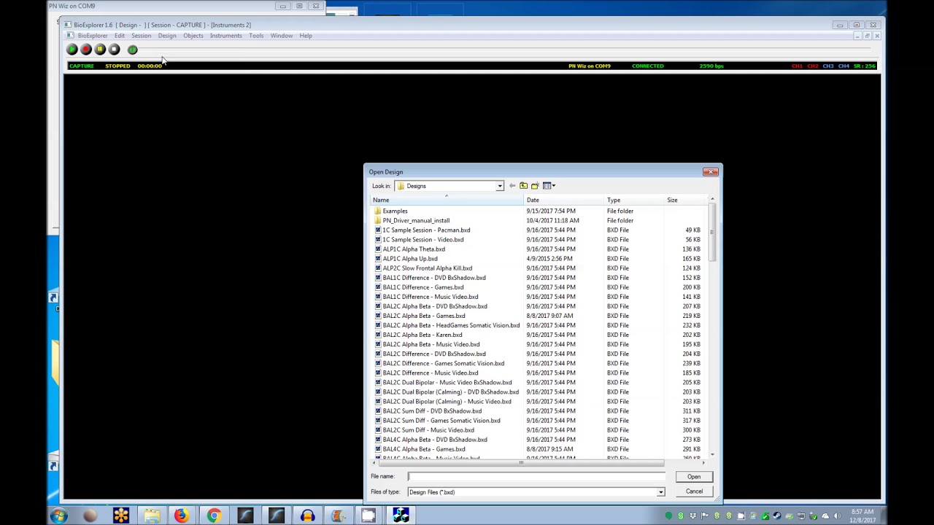Image resolution: width=934 pixels, height=525 pixels.
Task: Open File Explorer from the taskbar
Action: [x=152, y=516]
